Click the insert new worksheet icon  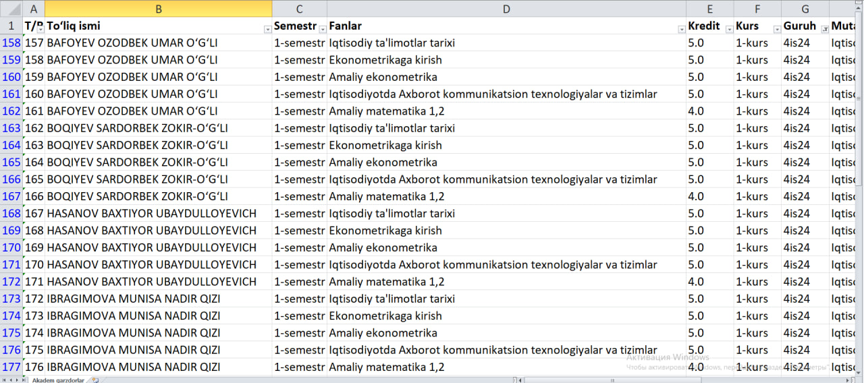tap(95, 380)
